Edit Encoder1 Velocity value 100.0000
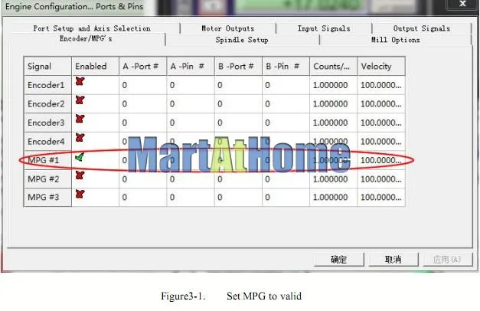Viewport: 480px width, 311px height. point(381,85)
